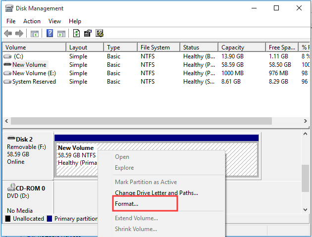
Task: Click the disk pane scroll up arrow
Action: (x=305, y=134)
